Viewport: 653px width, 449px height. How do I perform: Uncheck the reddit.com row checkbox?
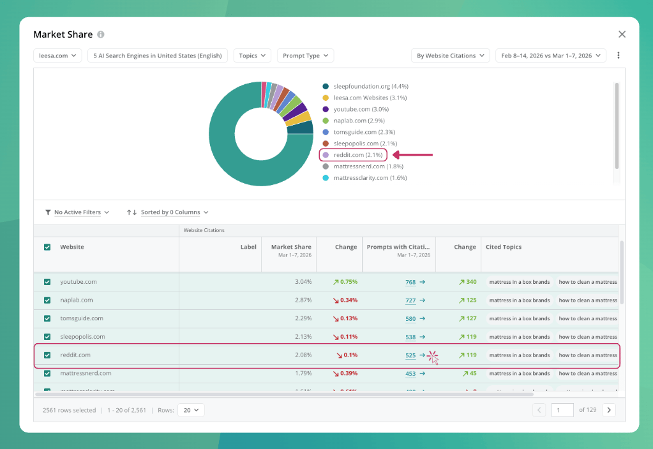[47, 355]
